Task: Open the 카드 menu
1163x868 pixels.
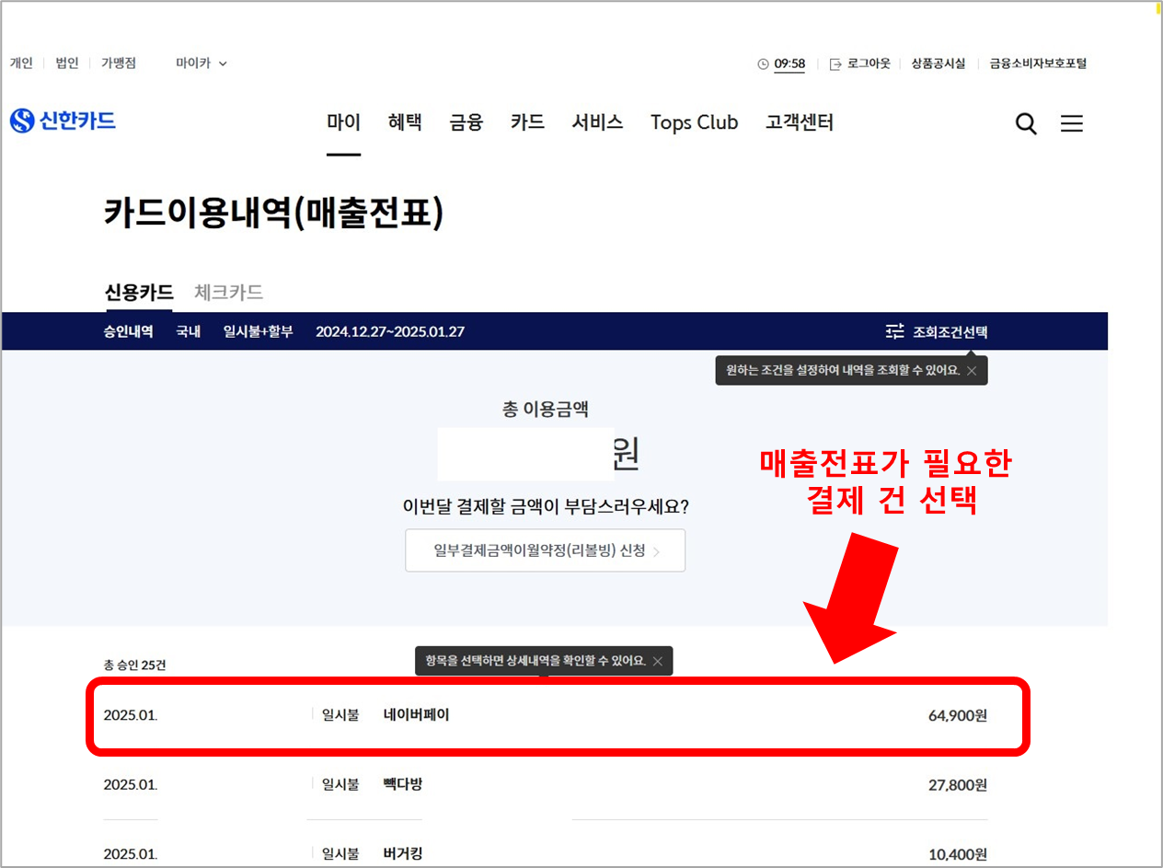Action: click(x=528, y=122)
